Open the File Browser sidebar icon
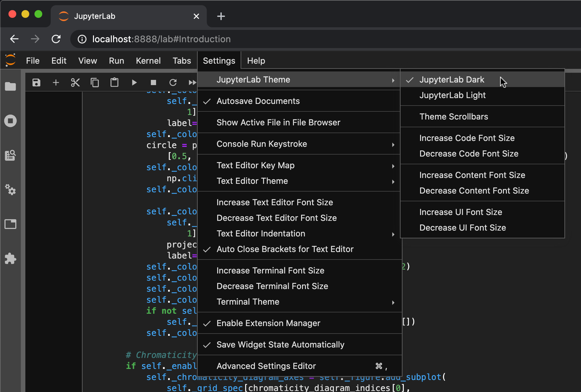This screenshot has height=392, width=581. [10, 86]
